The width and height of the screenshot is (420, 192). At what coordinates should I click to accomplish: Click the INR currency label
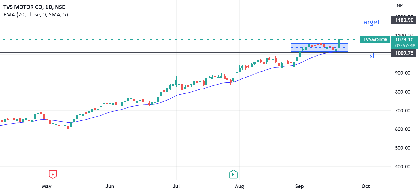(399, 6)
